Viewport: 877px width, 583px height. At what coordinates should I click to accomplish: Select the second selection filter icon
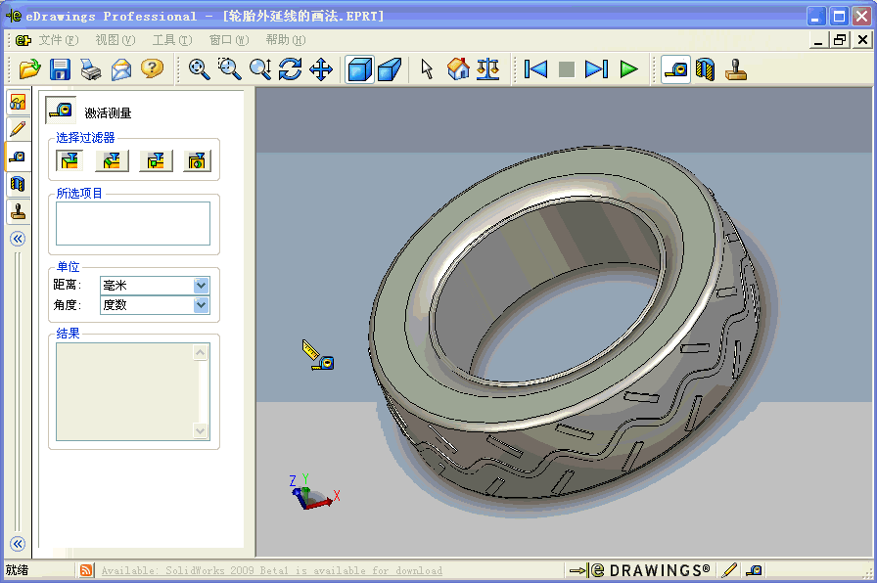click(112, 161)
